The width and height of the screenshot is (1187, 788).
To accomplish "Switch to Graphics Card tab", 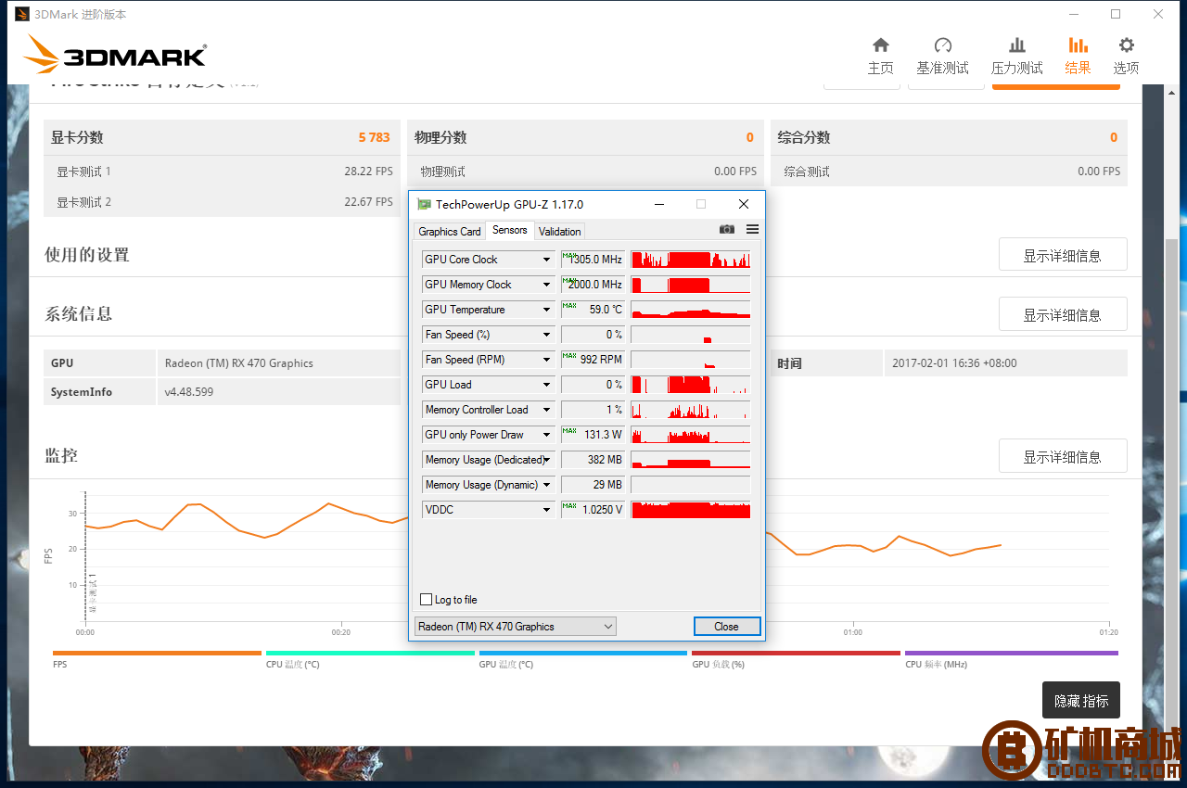I will click(450, 232).
